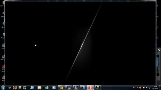The image size is (161, 90).
Task: Open the clock showing 15:45
Action: 155,88
